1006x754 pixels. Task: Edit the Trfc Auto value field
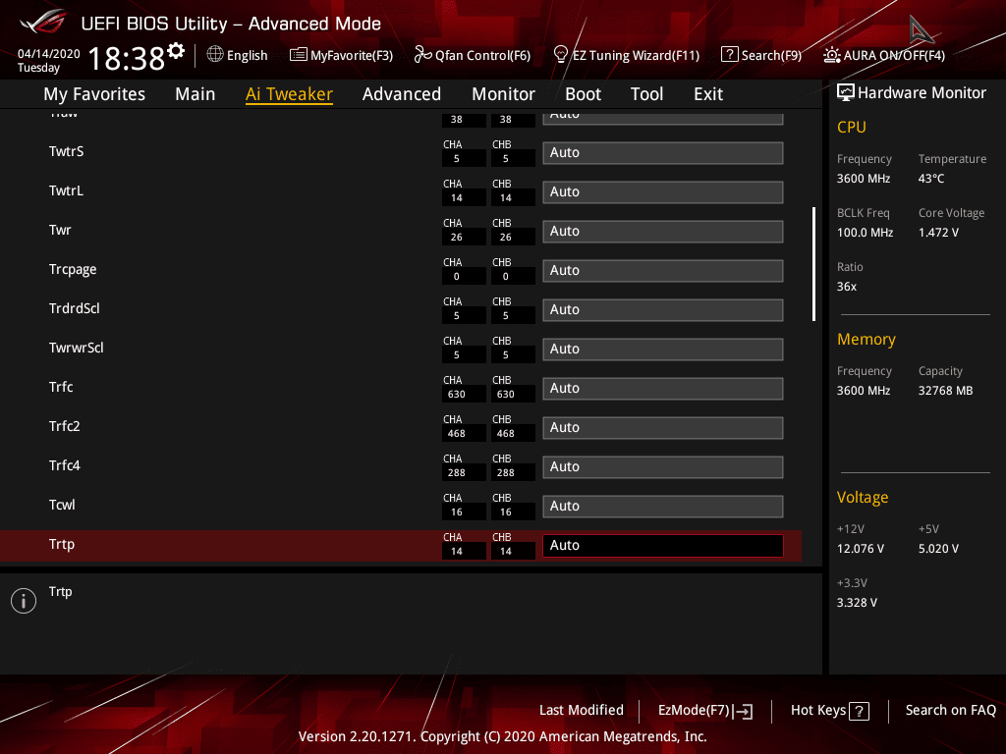663,388
